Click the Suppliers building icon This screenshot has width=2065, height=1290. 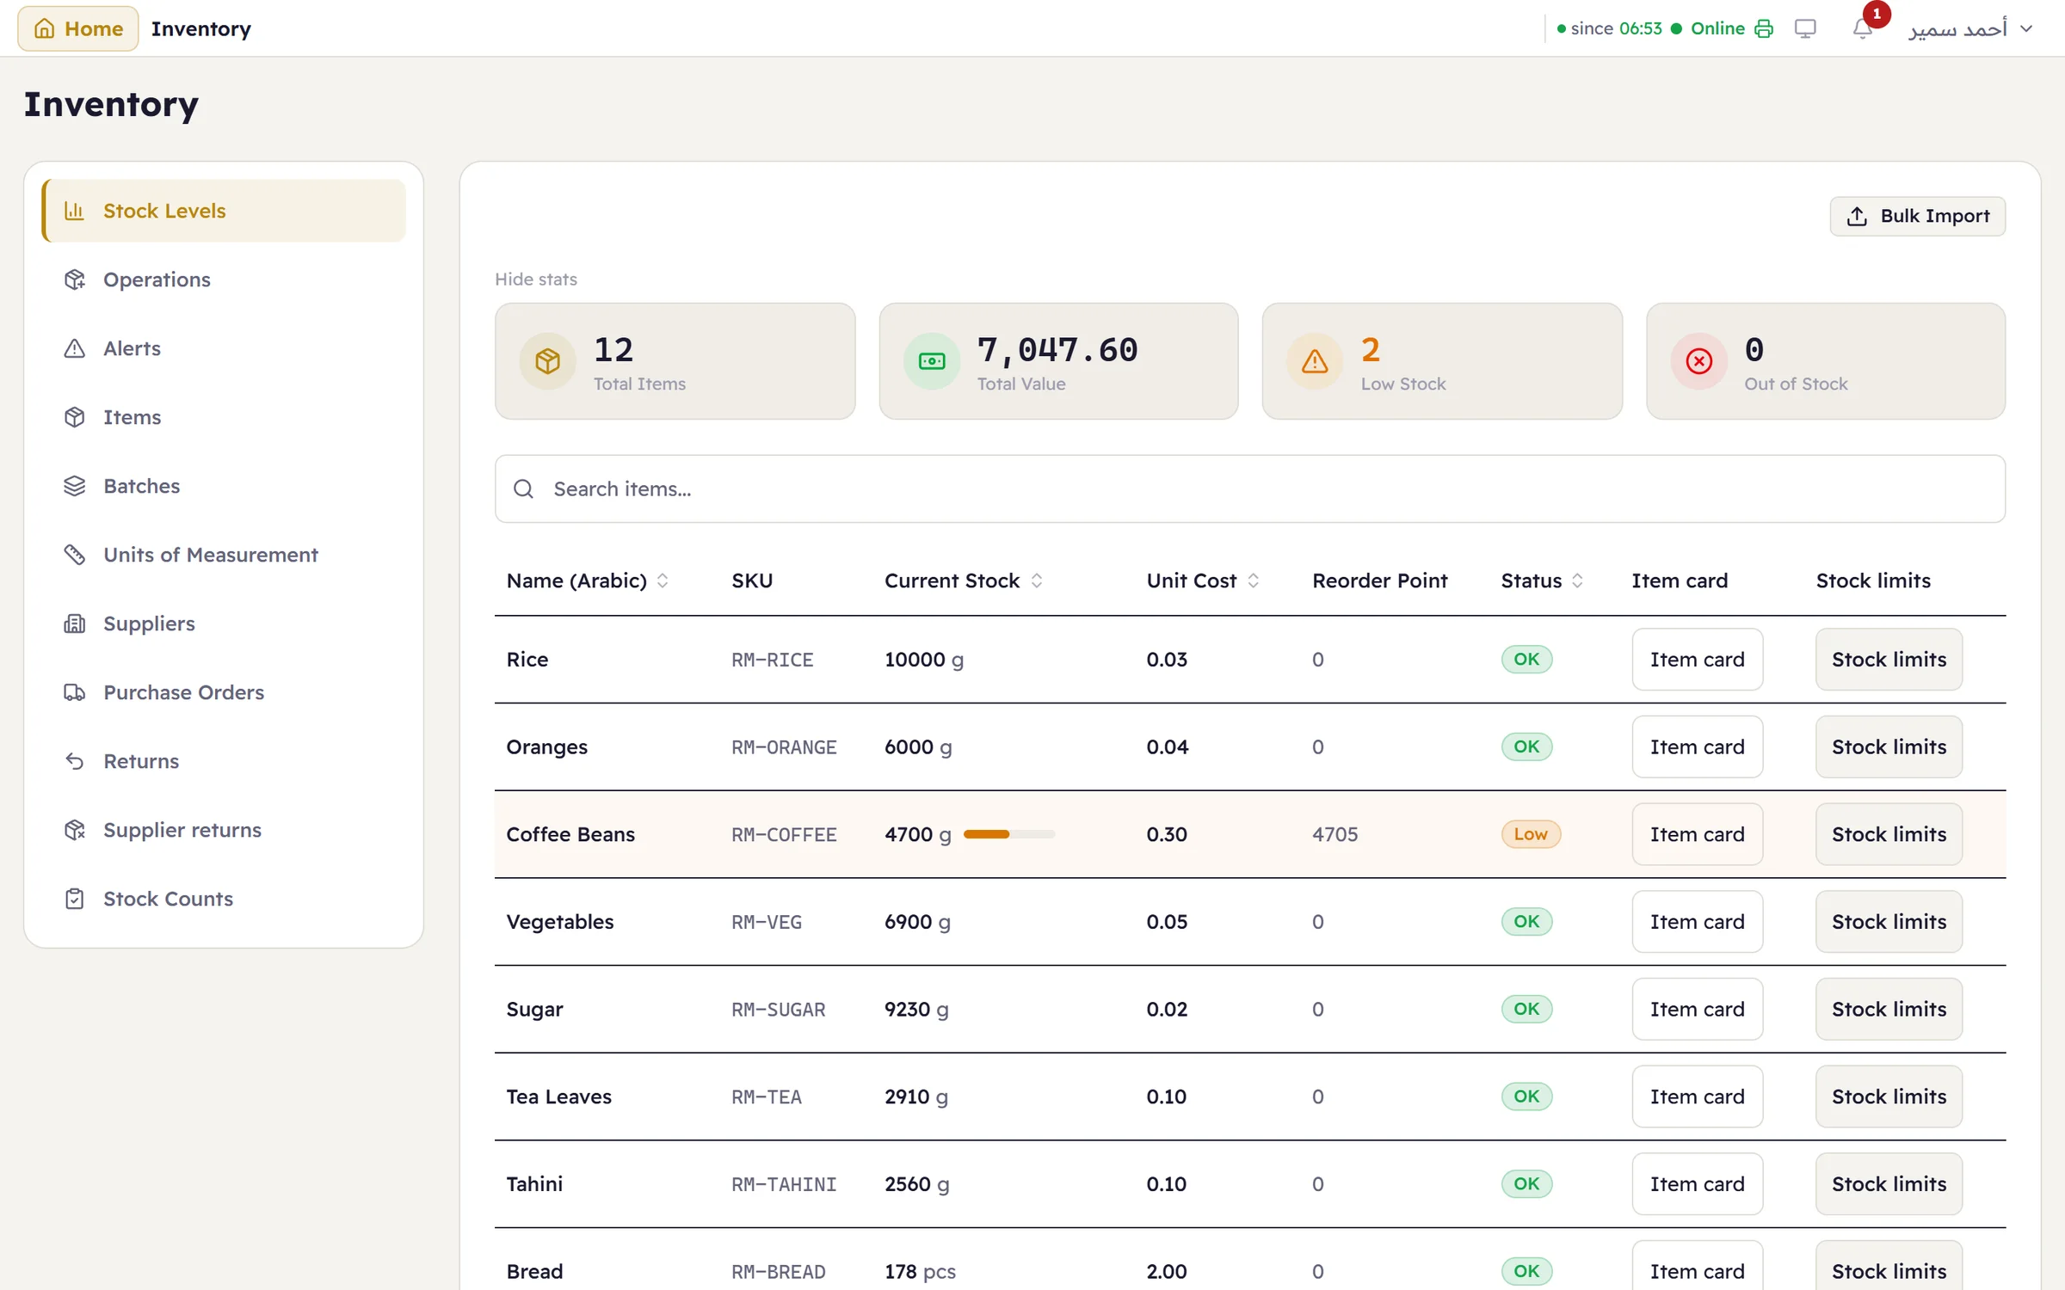(x=75, y=623)
